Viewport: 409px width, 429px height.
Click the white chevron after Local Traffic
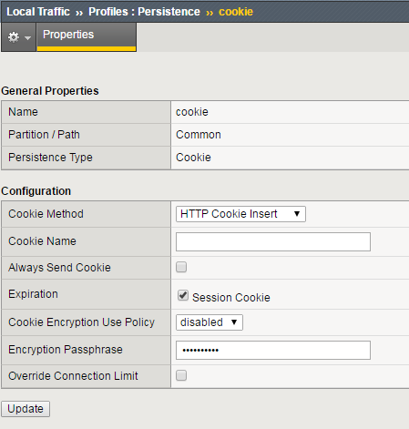(79, 13)
